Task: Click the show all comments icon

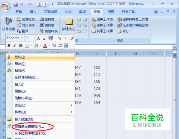Action: click(85, 25)
